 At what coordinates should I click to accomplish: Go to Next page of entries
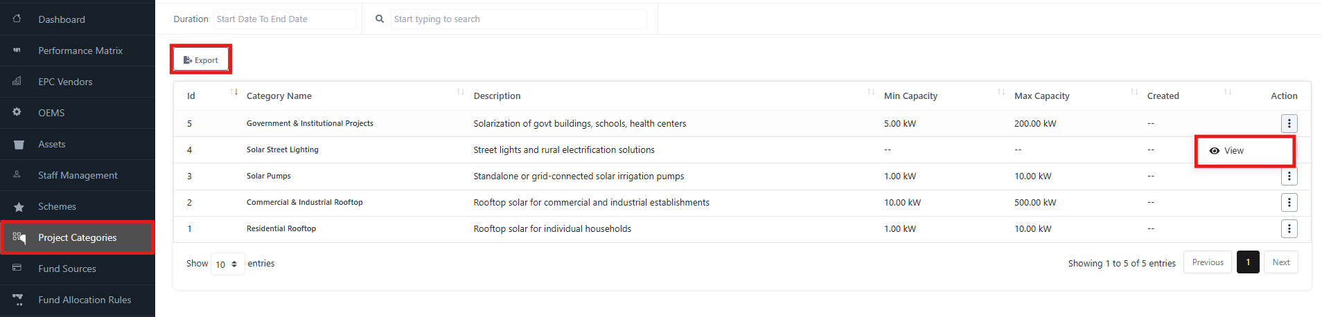pyautogui.click(x=1280, y=262)
